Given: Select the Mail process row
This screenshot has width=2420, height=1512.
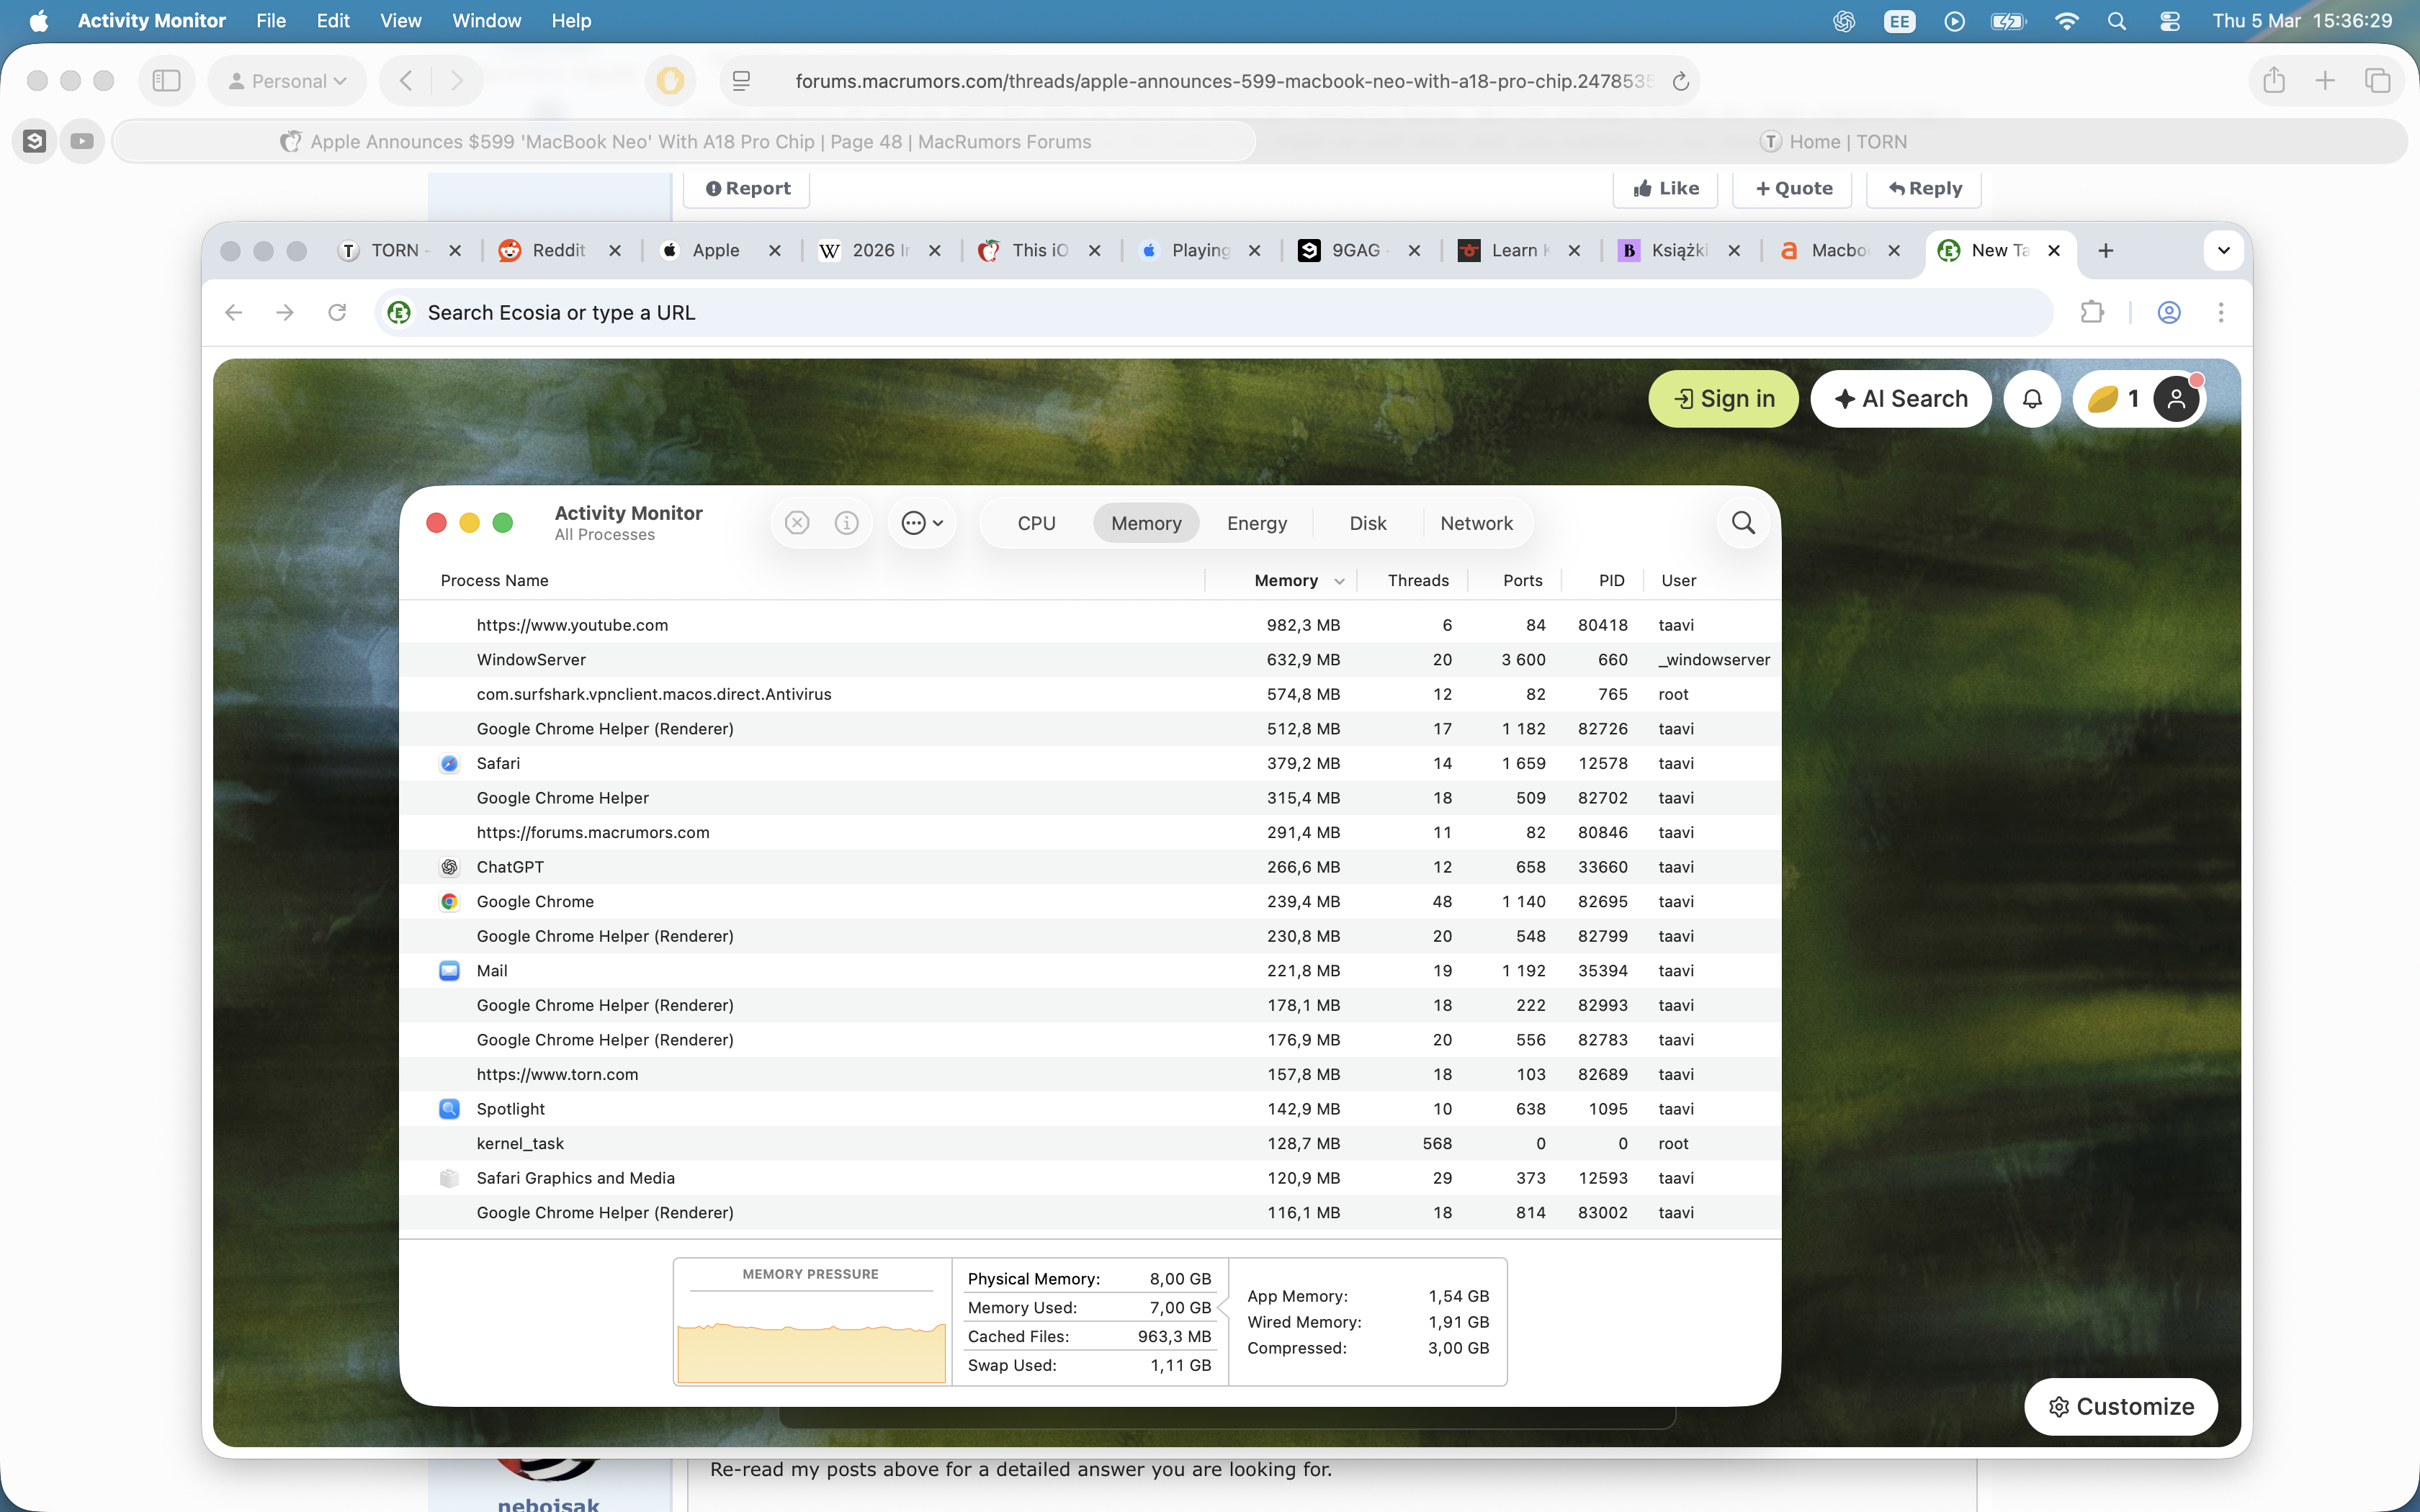Looking at the screenshot, I should [x=1090, y=971].
